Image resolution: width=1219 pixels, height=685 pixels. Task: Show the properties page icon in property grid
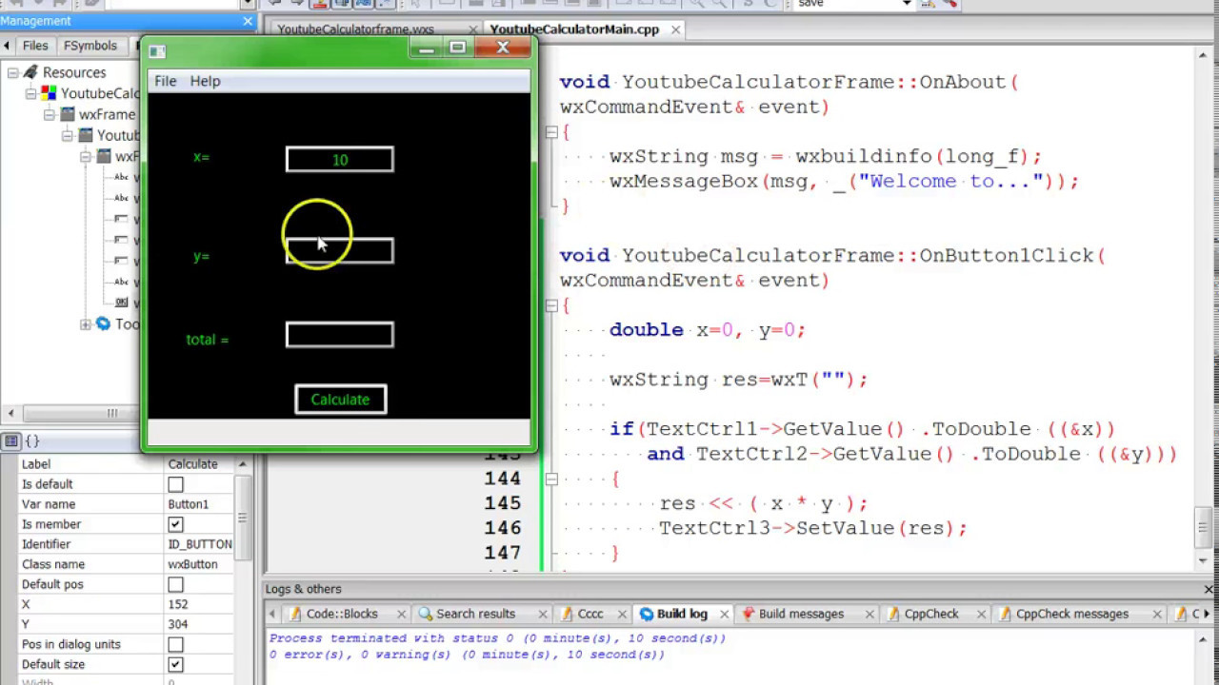tap(10, 441)
